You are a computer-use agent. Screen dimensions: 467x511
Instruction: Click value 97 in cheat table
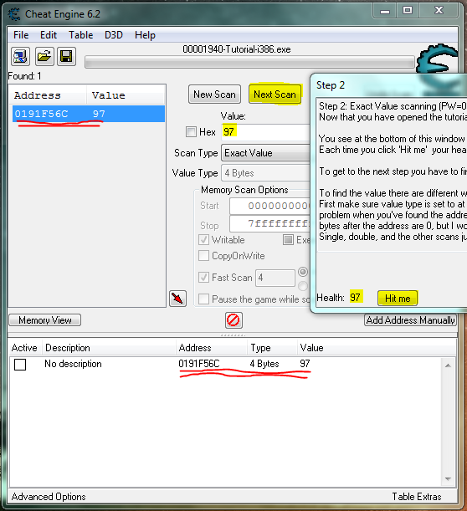click(305, 364)
